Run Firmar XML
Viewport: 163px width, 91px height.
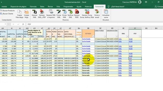point(59,14)
